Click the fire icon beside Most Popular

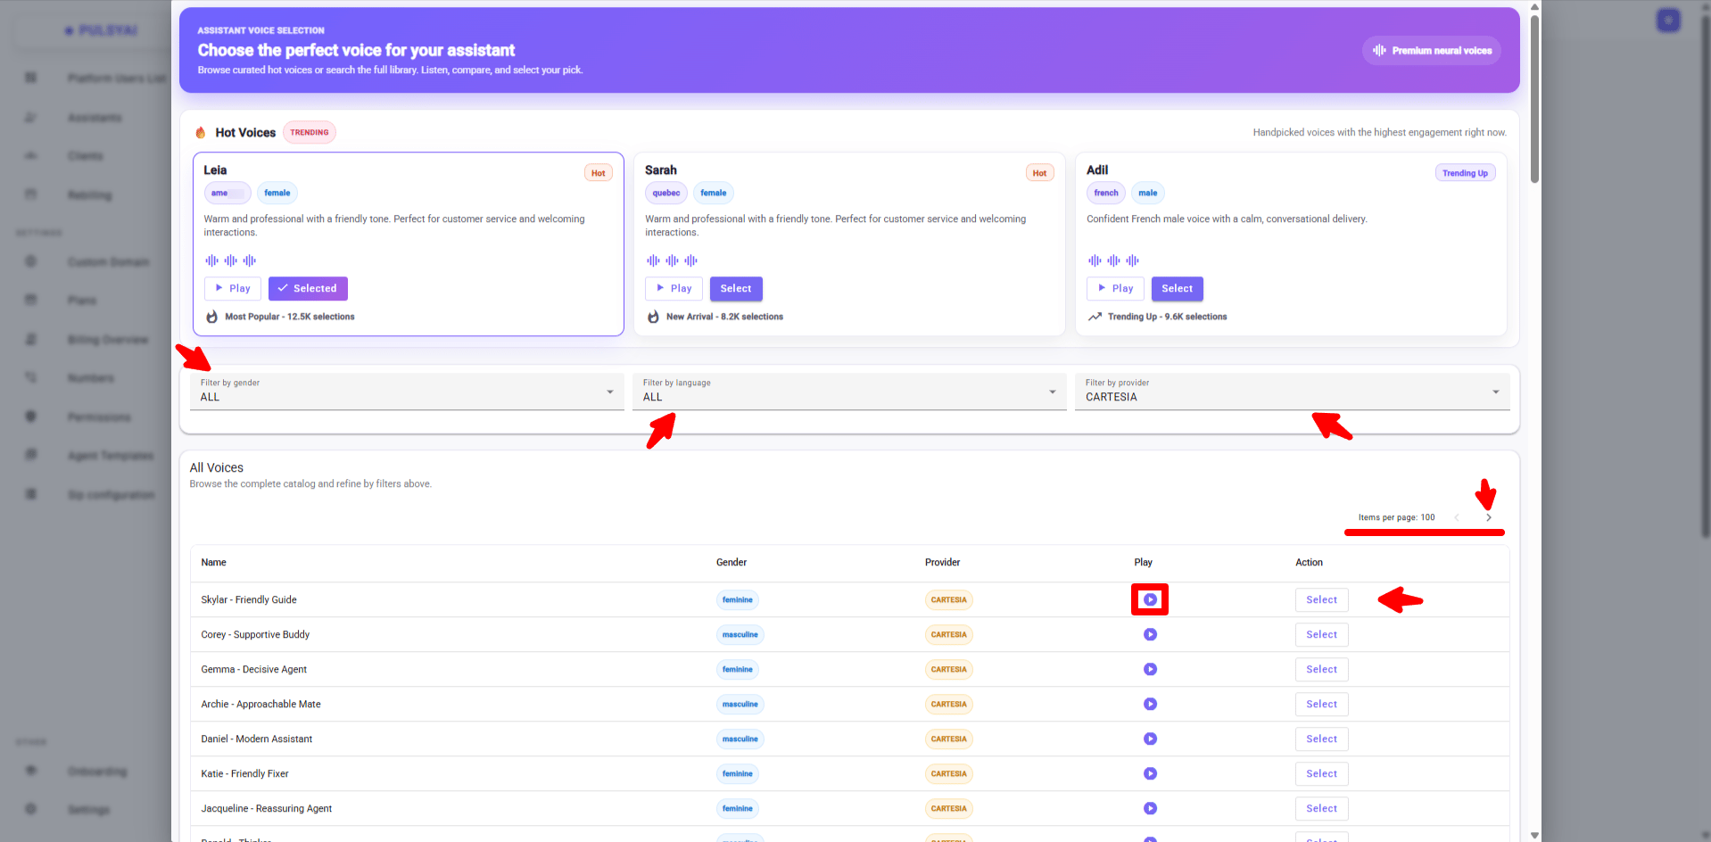tap(212, 317)
